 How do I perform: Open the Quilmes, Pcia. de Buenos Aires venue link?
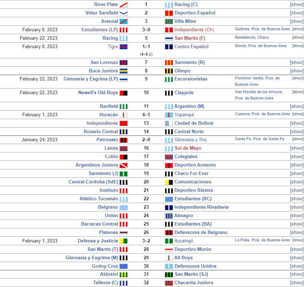coord(262,29)
